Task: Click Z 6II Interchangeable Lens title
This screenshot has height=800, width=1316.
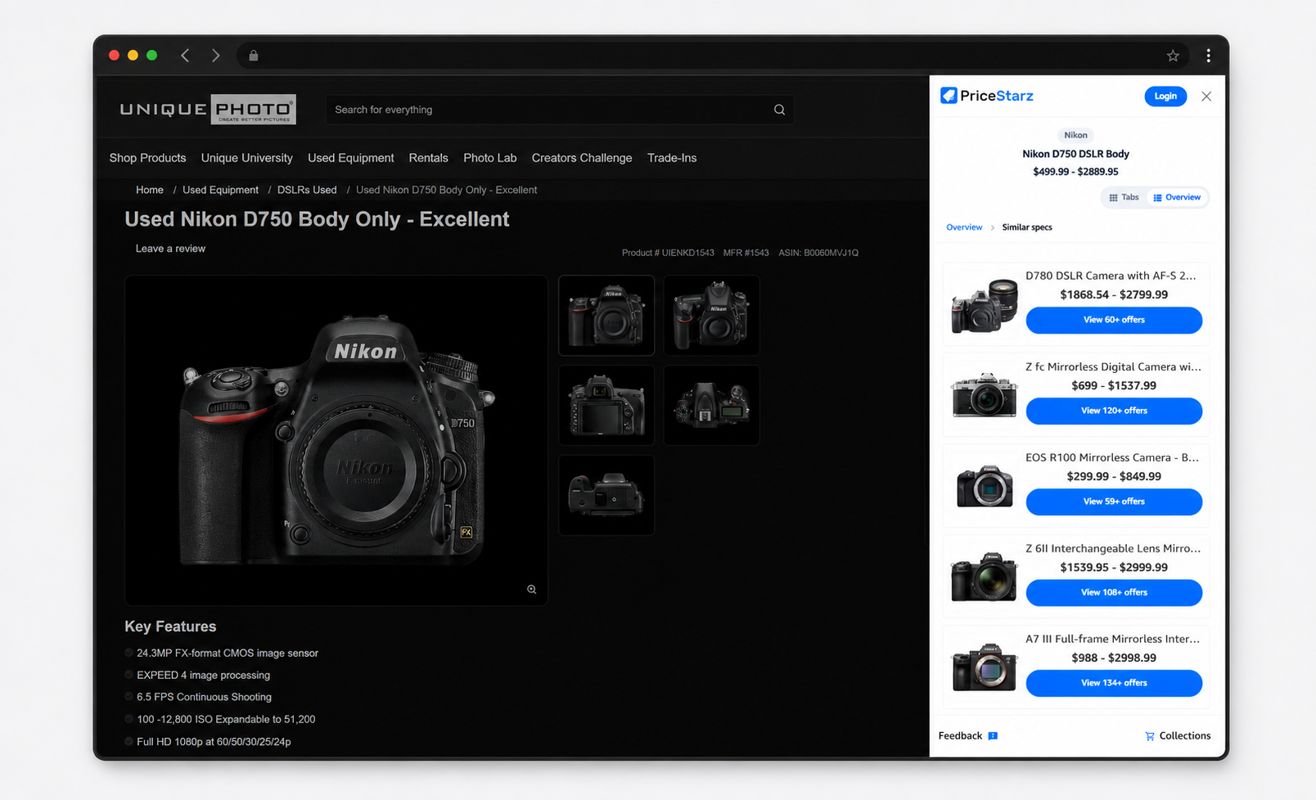Action: (1113, 548)
